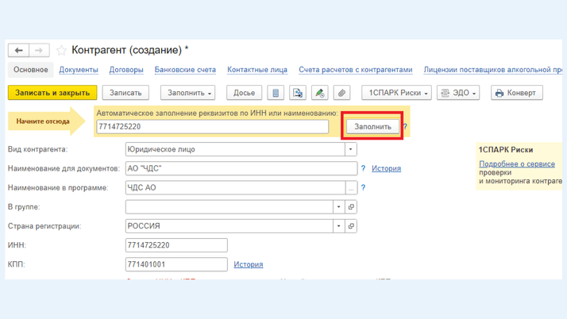Screen dimensions: 567x319
Task: Click the report document toolbar icon
Action: click(x=298, y=93)
